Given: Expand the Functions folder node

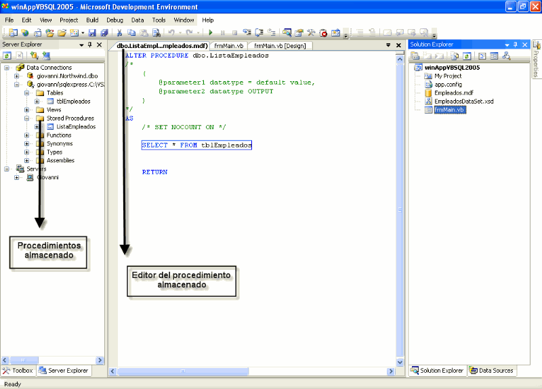Looking at the screenshot, I should (x=26, y=135).
